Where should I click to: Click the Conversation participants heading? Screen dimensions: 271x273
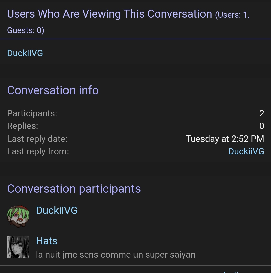(74, 189)
